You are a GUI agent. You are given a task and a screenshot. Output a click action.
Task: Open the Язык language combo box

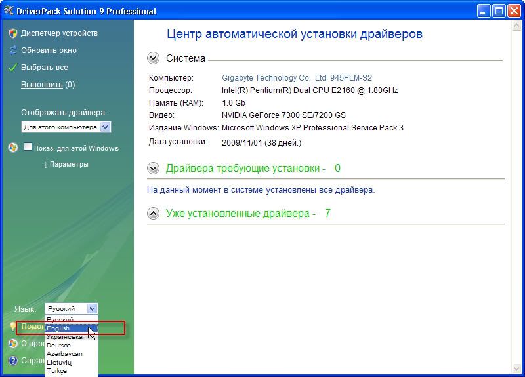click(x=72, y=308)
